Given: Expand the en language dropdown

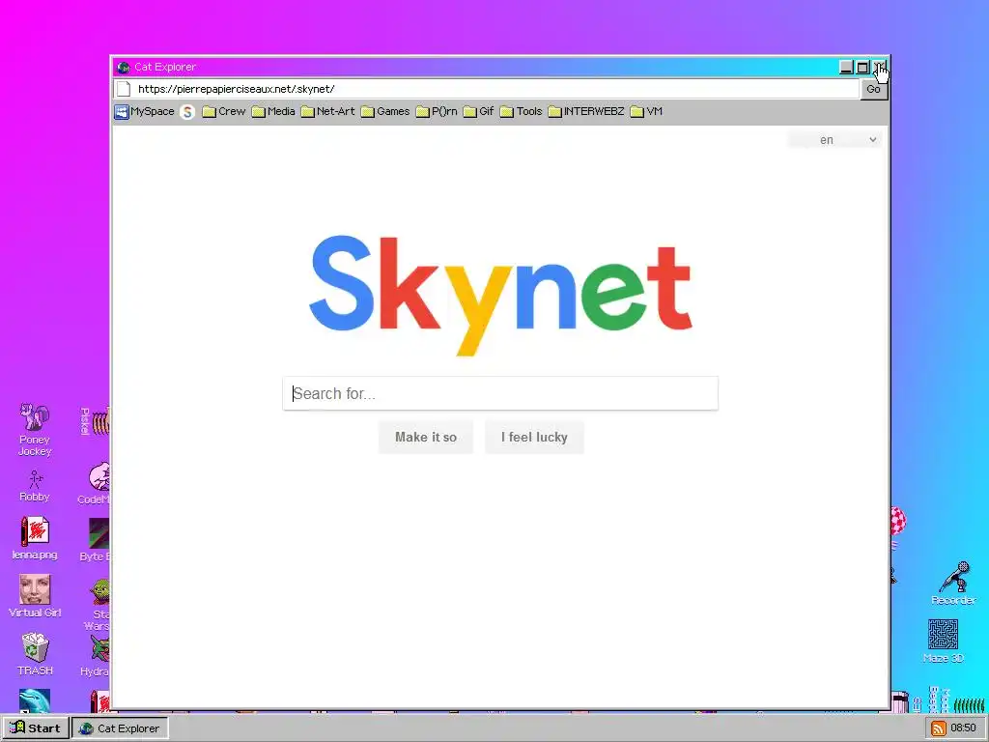Looking at the screenshot, I should tap(834, 139).
